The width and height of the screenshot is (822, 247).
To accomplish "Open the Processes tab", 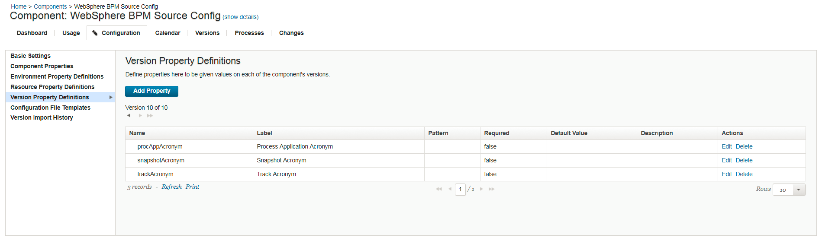I will pyautogui.click(x=249, y=33).
